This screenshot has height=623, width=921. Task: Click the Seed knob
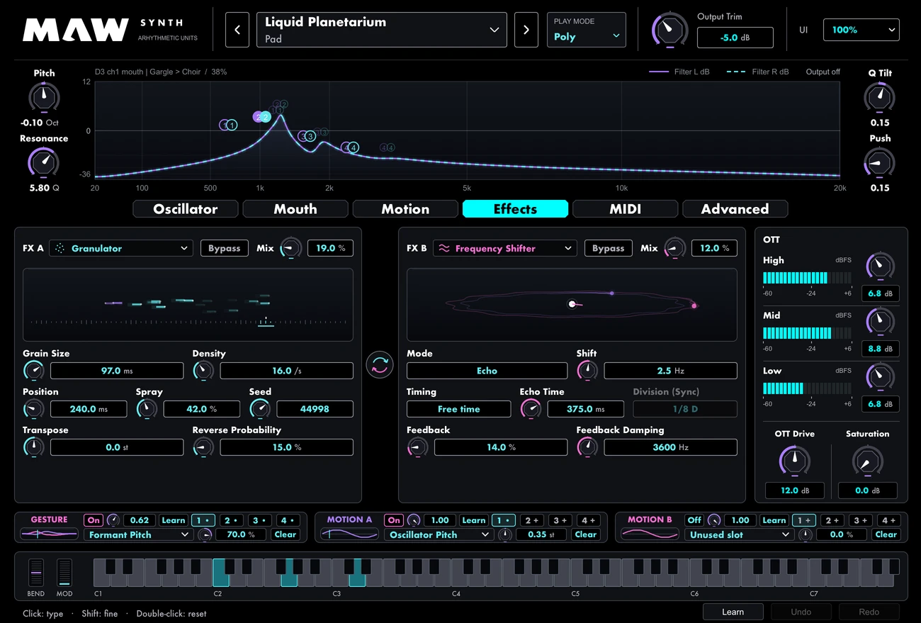tap(260, 408)
